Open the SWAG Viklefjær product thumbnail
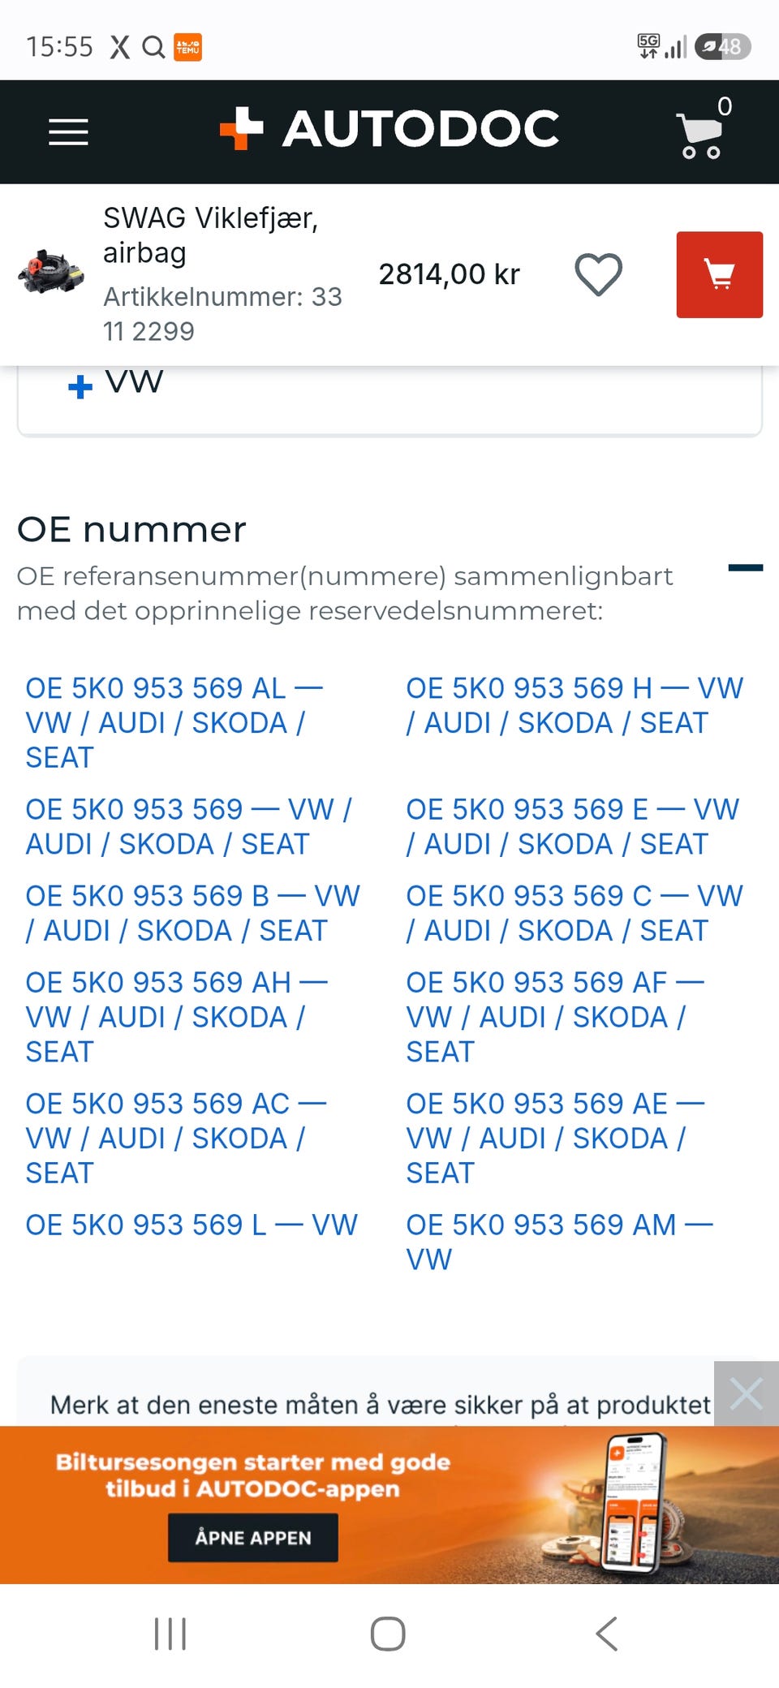 tap(51, 272)
